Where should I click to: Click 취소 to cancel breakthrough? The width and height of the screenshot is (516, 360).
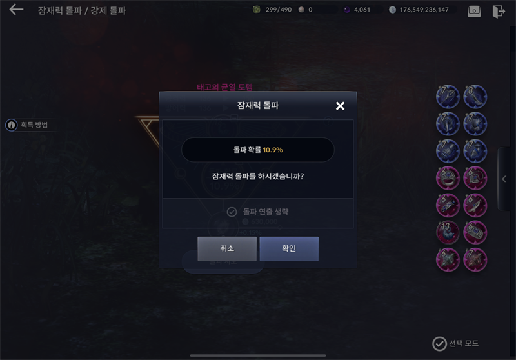pos(227,249)
